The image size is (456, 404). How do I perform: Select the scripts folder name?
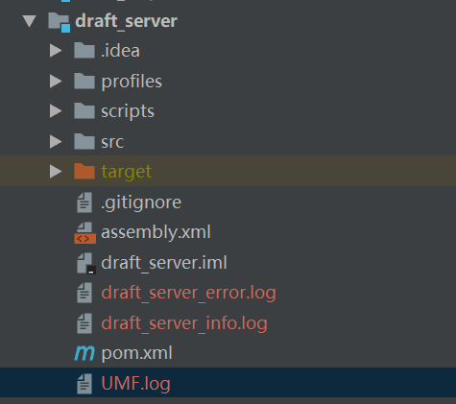pyautogui.click(x=128, y=112)
